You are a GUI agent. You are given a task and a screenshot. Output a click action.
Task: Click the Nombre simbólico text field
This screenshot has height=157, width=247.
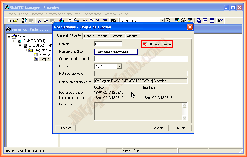click(116, 52)
